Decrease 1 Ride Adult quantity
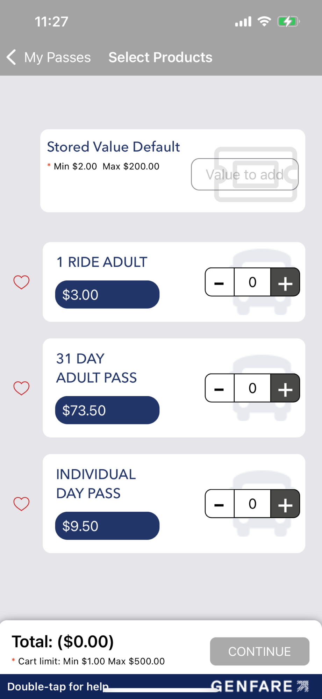 pos(220,282)
